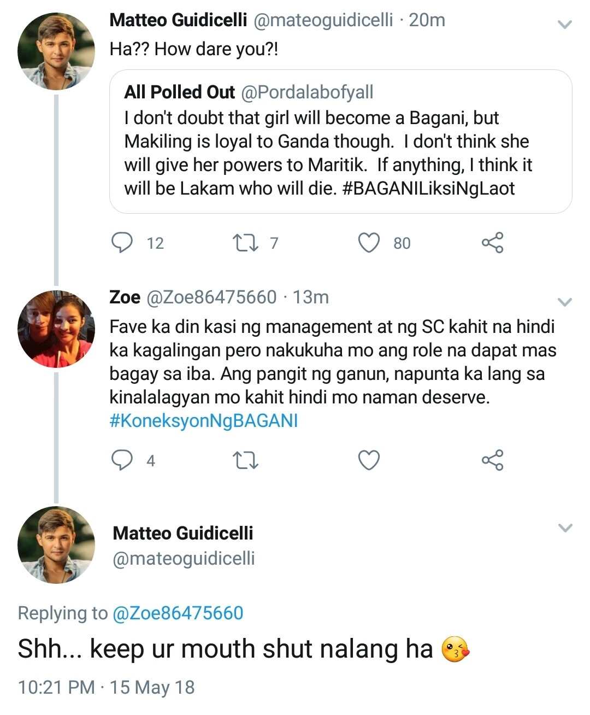Retweet Matteo's quoted tweet with 7 retweets
Screen dimensions: 590x715
[x=245, y=243]
